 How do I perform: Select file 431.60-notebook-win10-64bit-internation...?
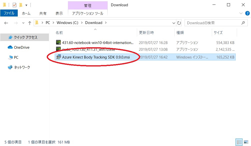98,43
